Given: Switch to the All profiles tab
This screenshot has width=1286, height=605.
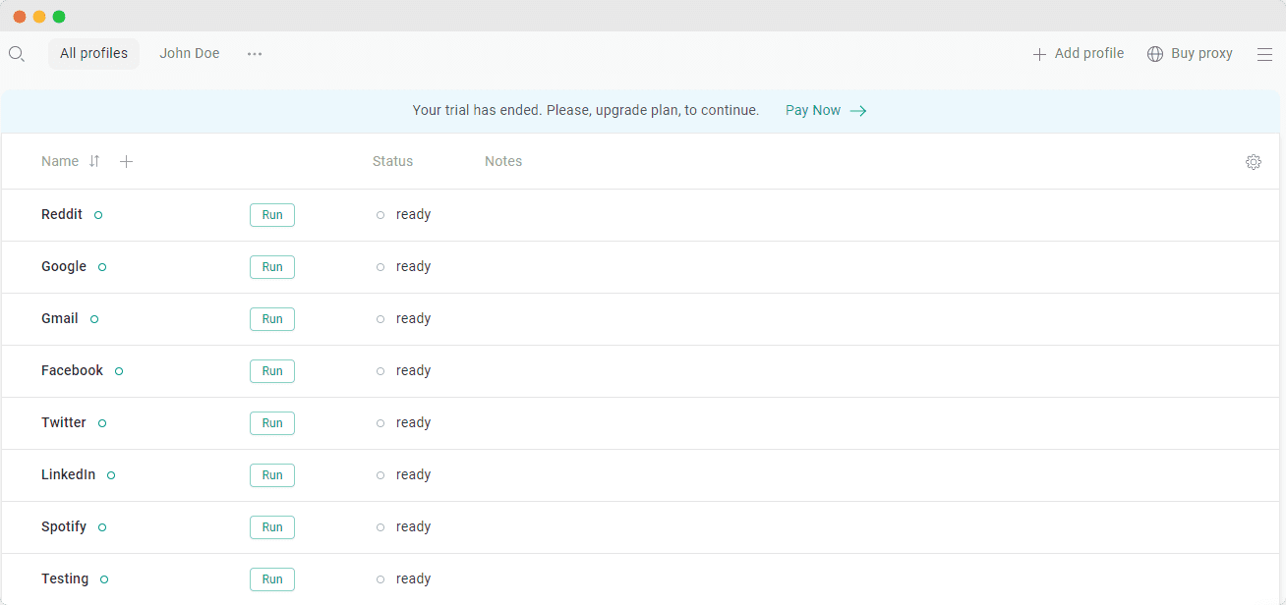Looking at the screenshot, I should click(x=93, y=54).
